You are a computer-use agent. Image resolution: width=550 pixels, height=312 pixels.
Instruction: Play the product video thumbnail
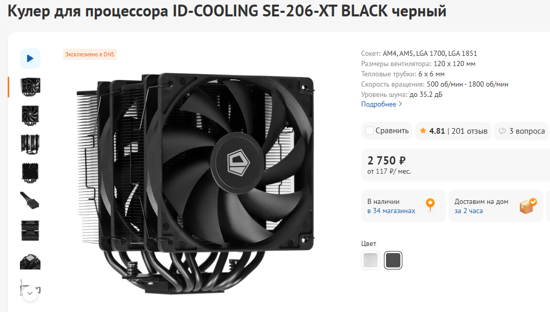(x=30, y=58)
